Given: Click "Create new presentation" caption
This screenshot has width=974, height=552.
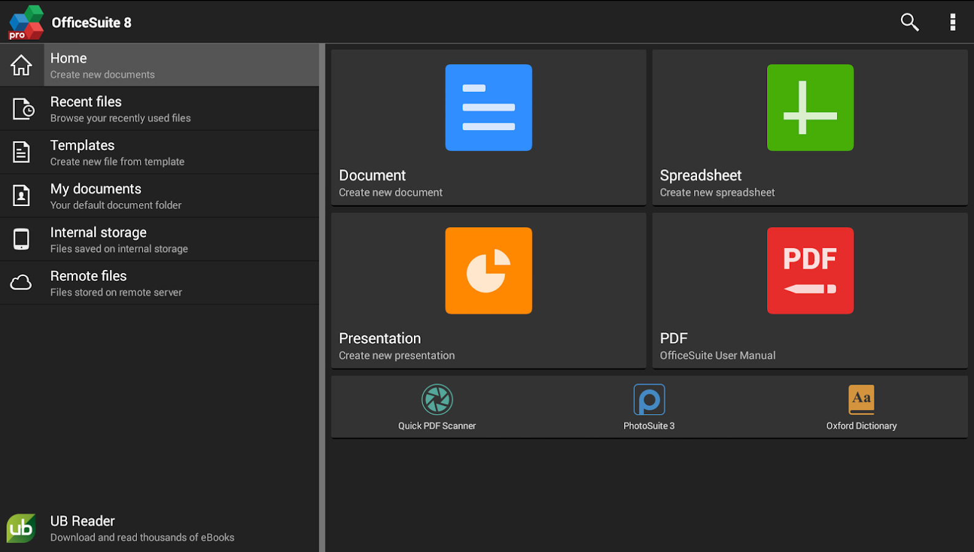Looking at the screenshot, I should tap(397, 356).
